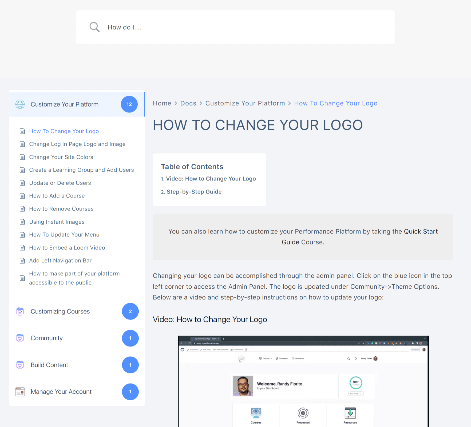Open Add Left Navigation Bar article
471x427 pixels.
60,260
